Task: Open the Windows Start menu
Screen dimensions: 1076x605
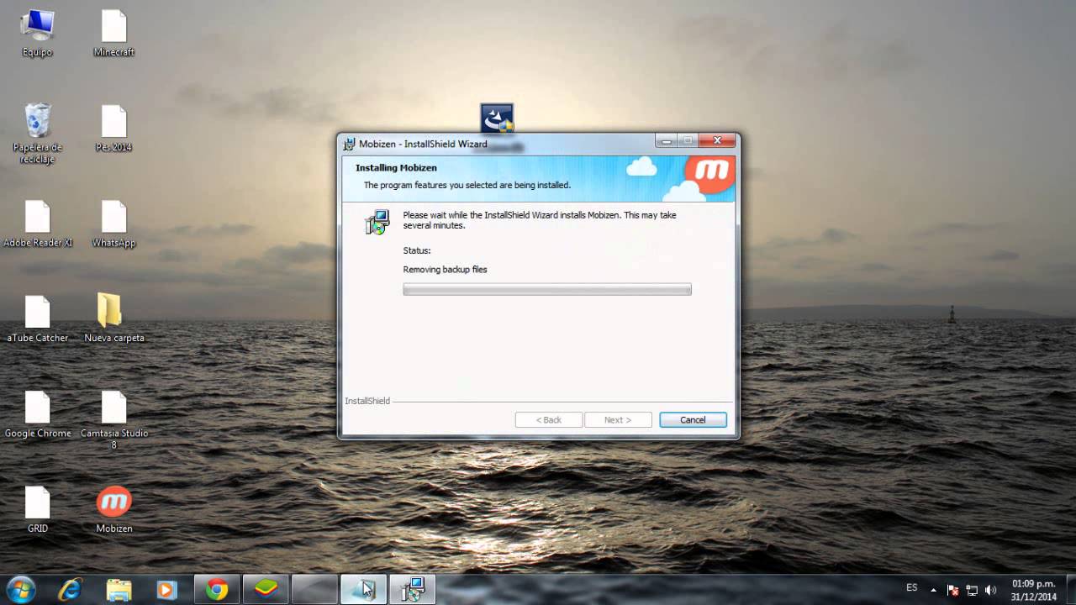Action: [x=20, y=590]
